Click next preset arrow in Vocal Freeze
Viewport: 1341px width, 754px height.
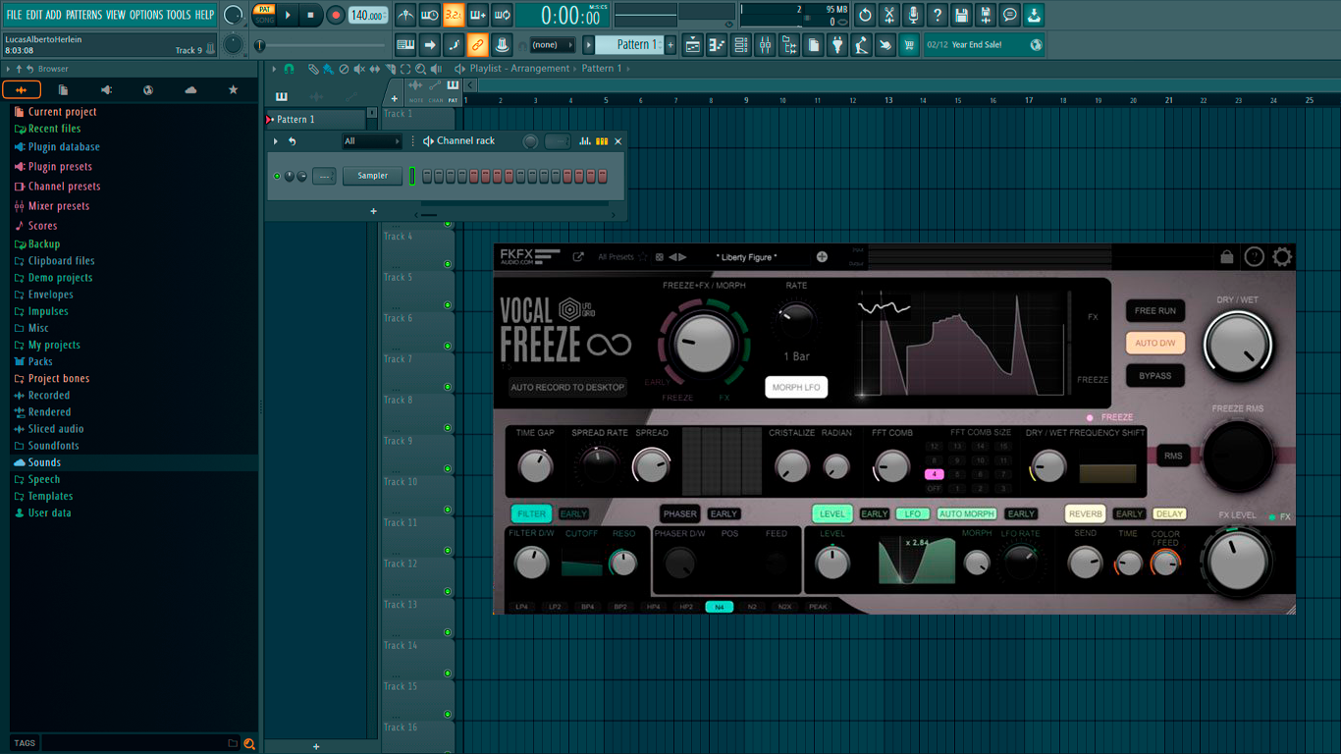click(683, 257)
